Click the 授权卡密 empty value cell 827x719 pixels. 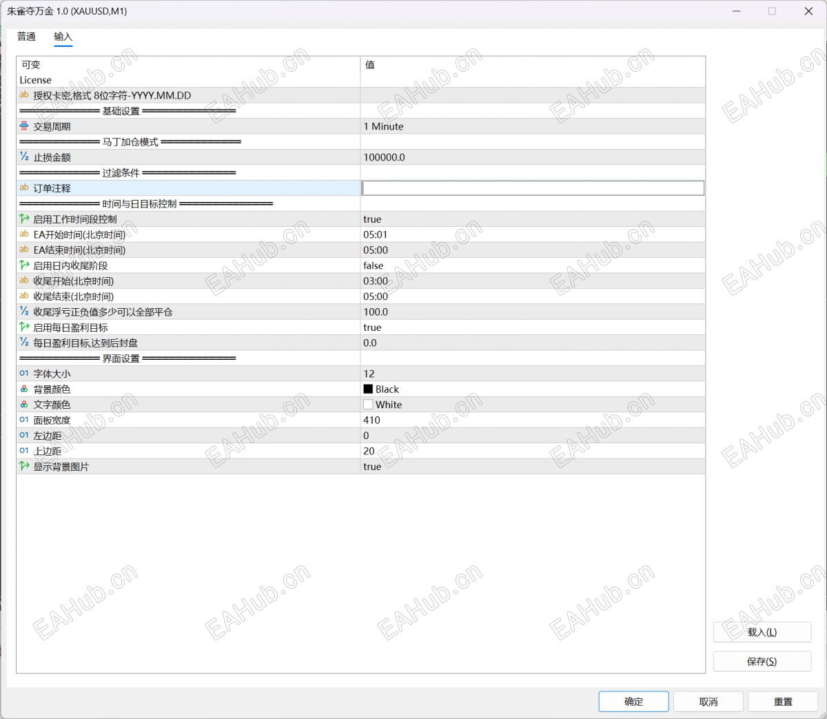533,95
